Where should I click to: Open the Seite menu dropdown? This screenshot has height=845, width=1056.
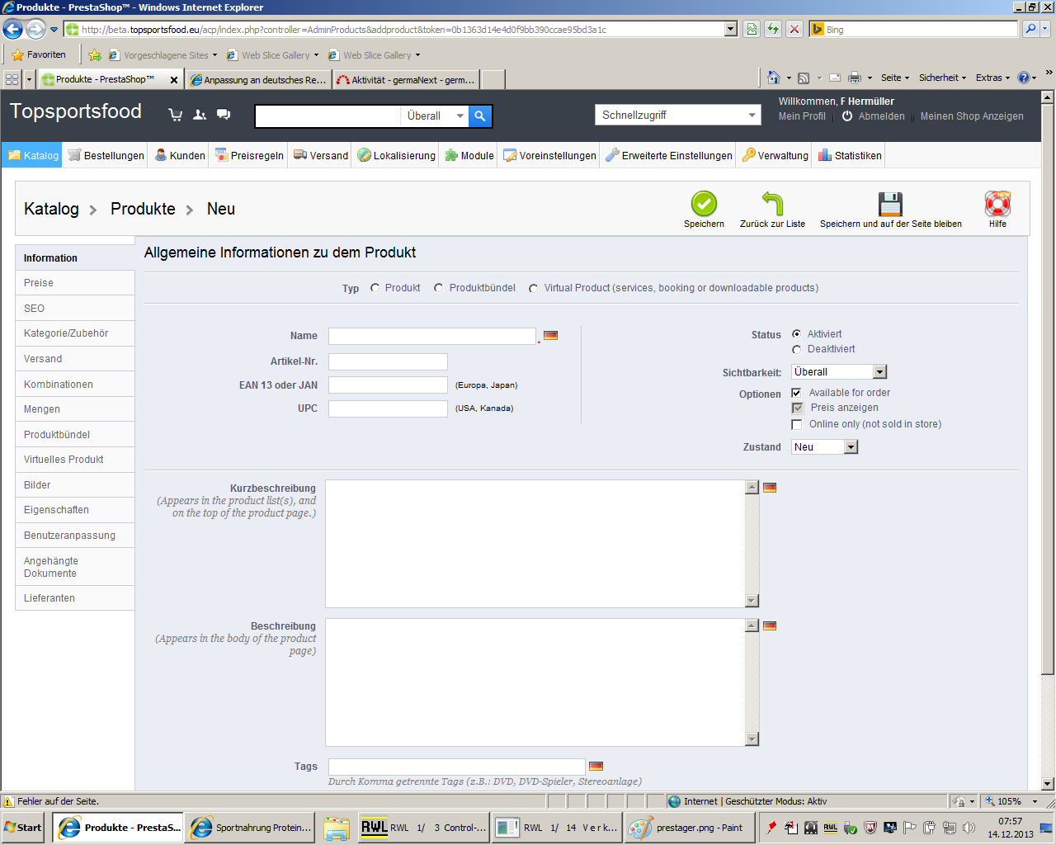pyautogui.click(x=895, y=78)
